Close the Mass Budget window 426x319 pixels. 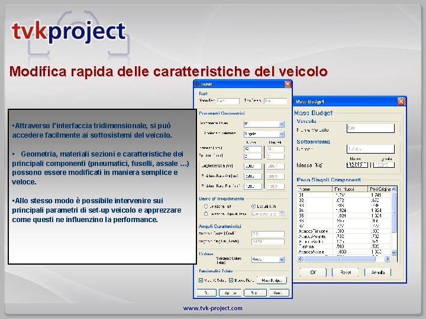pos(401,102)
